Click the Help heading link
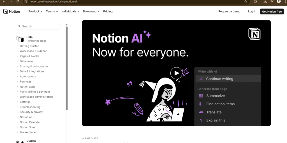 tap(29, 37)
